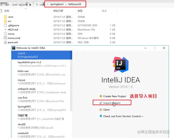Select the mvnw.cmd file name
Image resolution: width=174 pixels, height=138 pixels.
[14, 38]
